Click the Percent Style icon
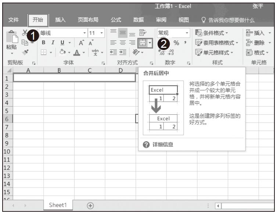The height and width of the screenshot is (214, 277). pyautogui.click(x=176, y=43)
